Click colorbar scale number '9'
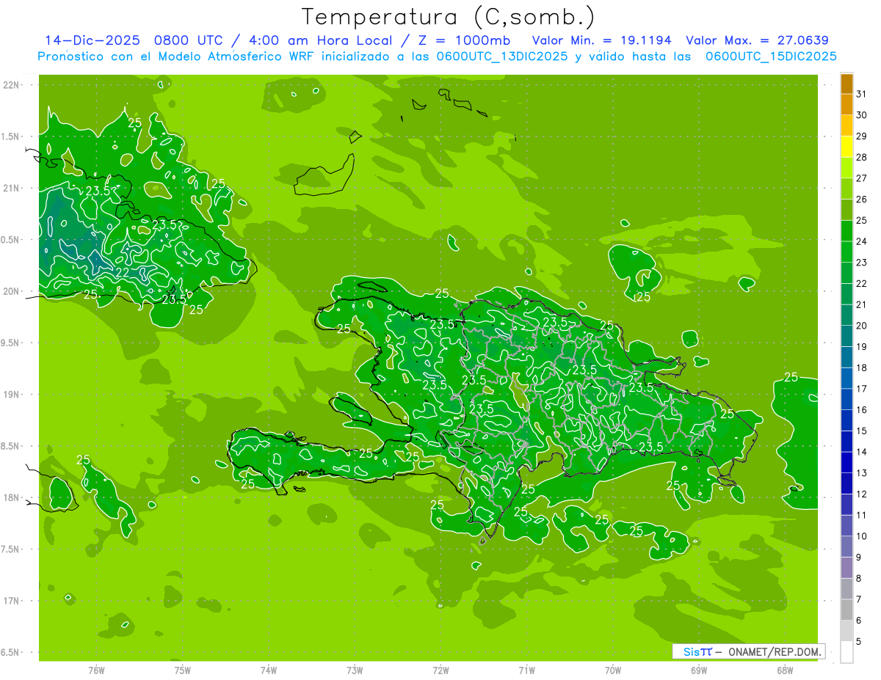 click(858, 557)
